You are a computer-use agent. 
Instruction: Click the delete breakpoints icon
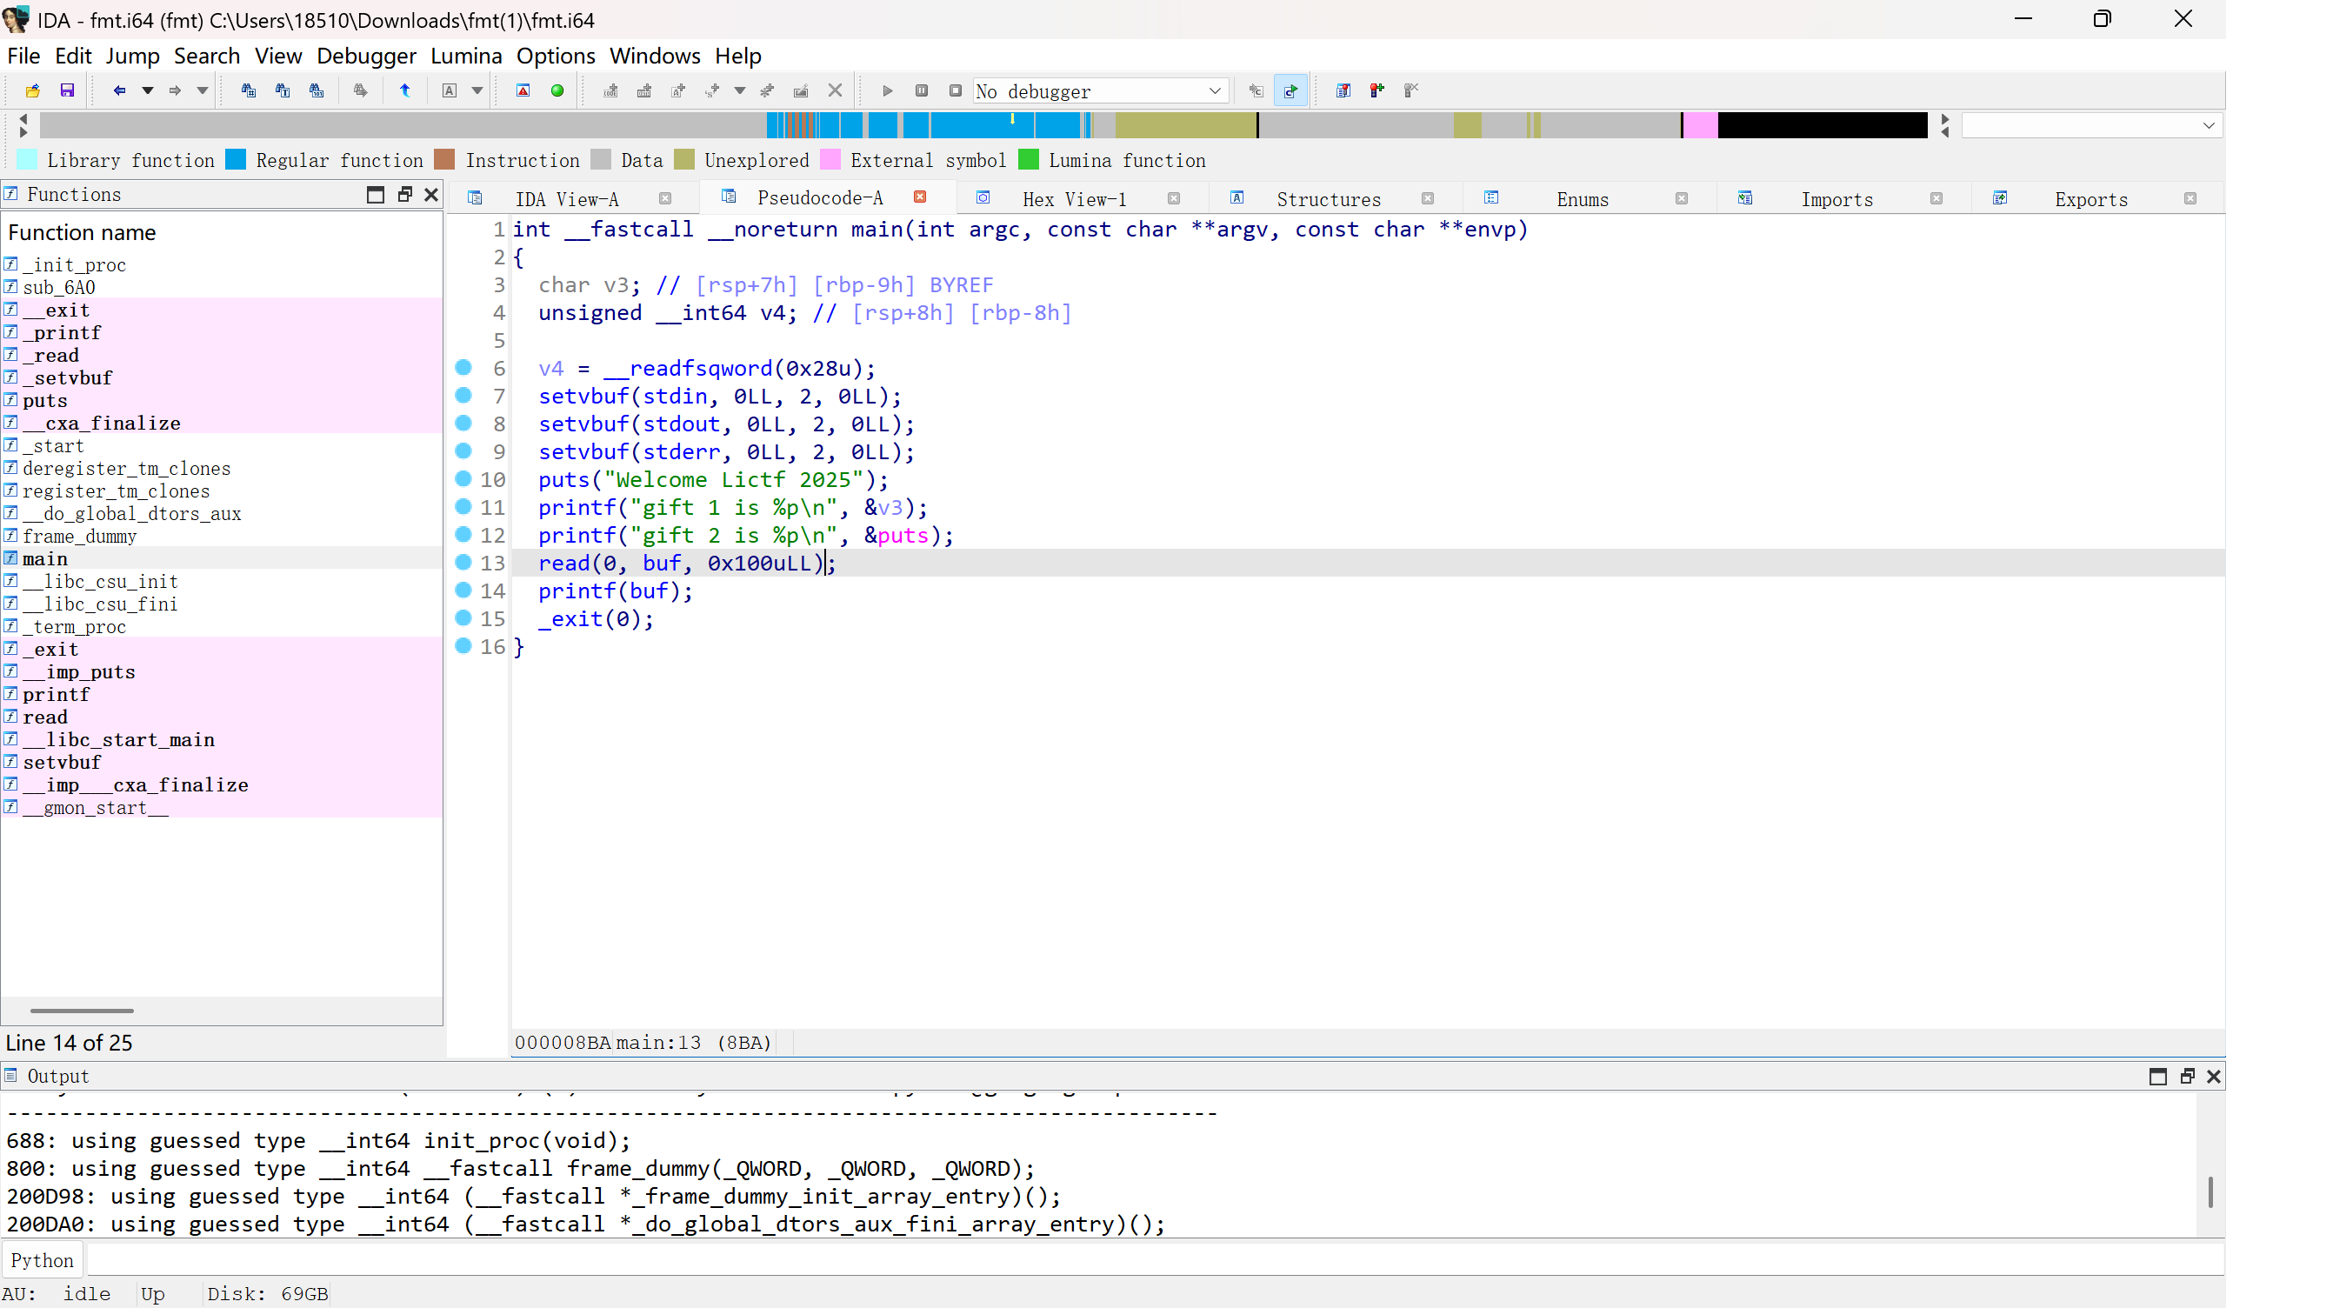[x=1411, y=90]
